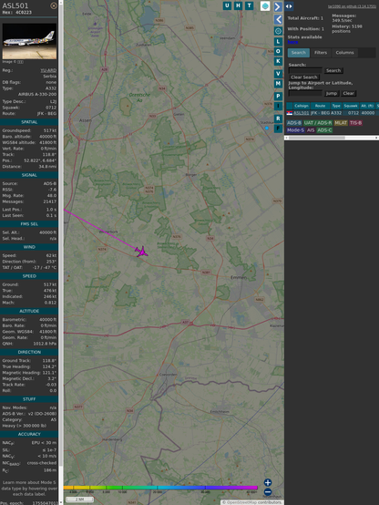
Task: Open the tar1090 on github link
Action: (352, 6)
